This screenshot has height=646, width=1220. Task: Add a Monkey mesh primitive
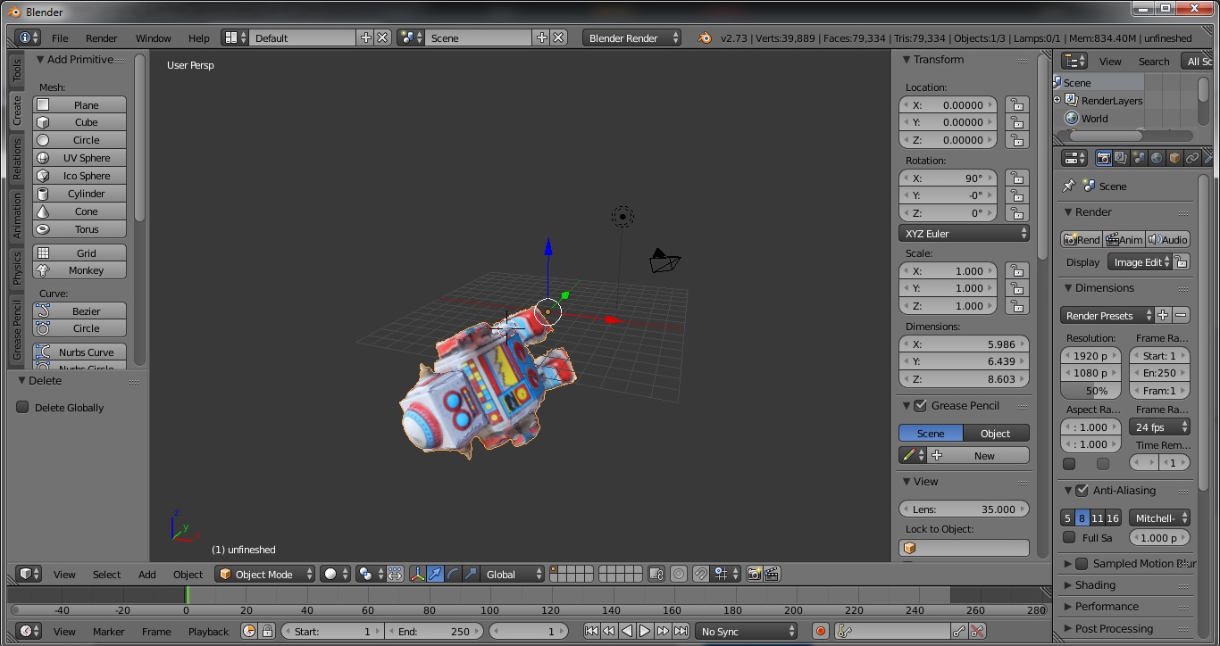pos(79,270)
